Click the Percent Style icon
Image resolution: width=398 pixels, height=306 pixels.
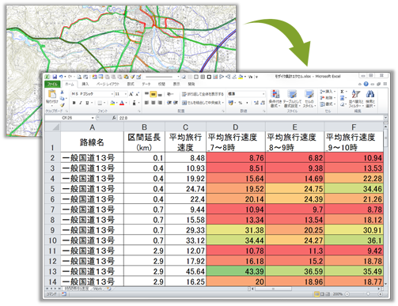coord(241,103)
